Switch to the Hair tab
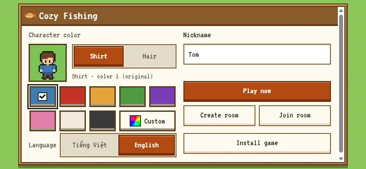366x169 pixels. click(149, 56)
